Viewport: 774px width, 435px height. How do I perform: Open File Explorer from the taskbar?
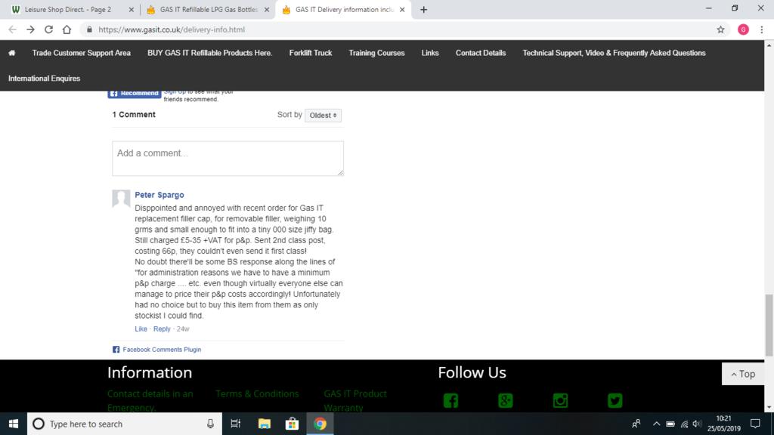click(x=264, y=424)
